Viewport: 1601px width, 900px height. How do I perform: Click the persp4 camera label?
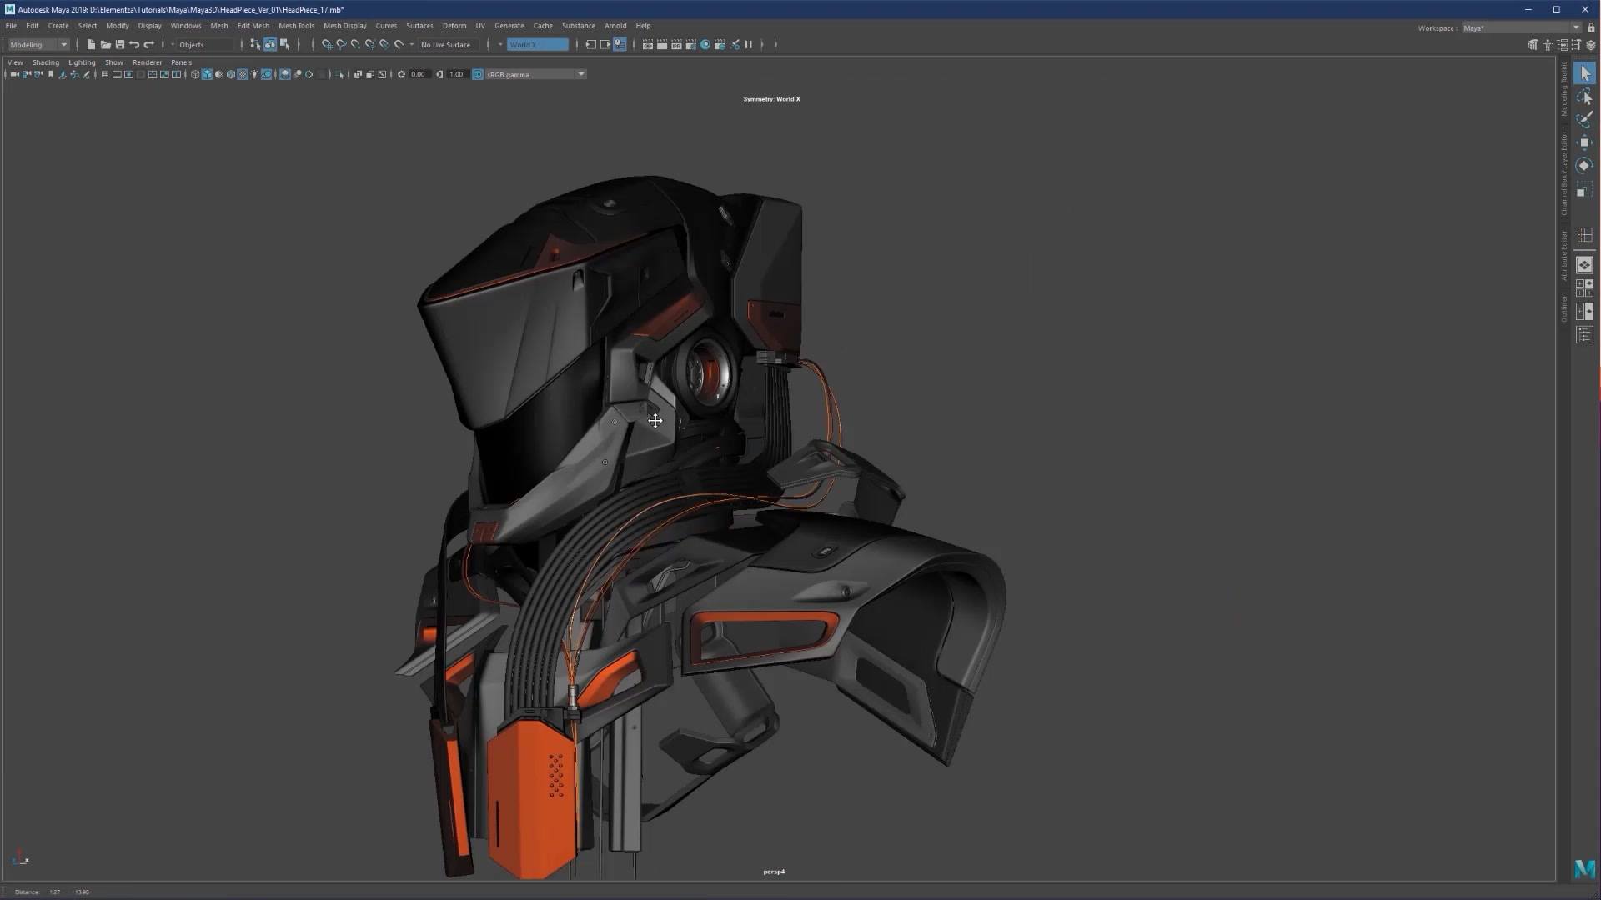[774, 872]
